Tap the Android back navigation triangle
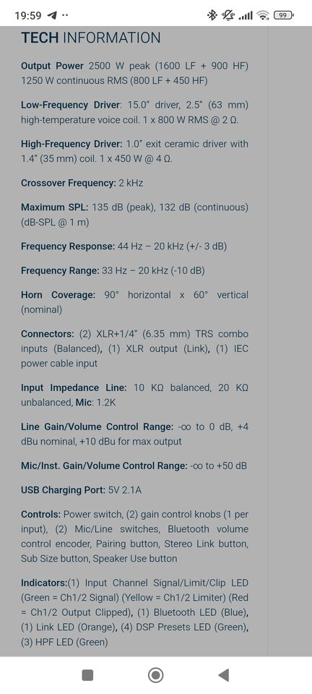This screenshot has width=312, height=694. click(x=224, y=675)
